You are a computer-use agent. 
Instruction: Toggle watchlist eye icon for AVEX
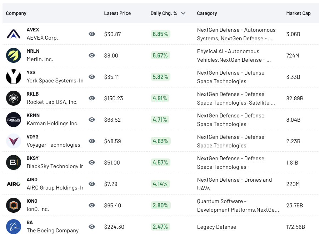tap(92, 34)
